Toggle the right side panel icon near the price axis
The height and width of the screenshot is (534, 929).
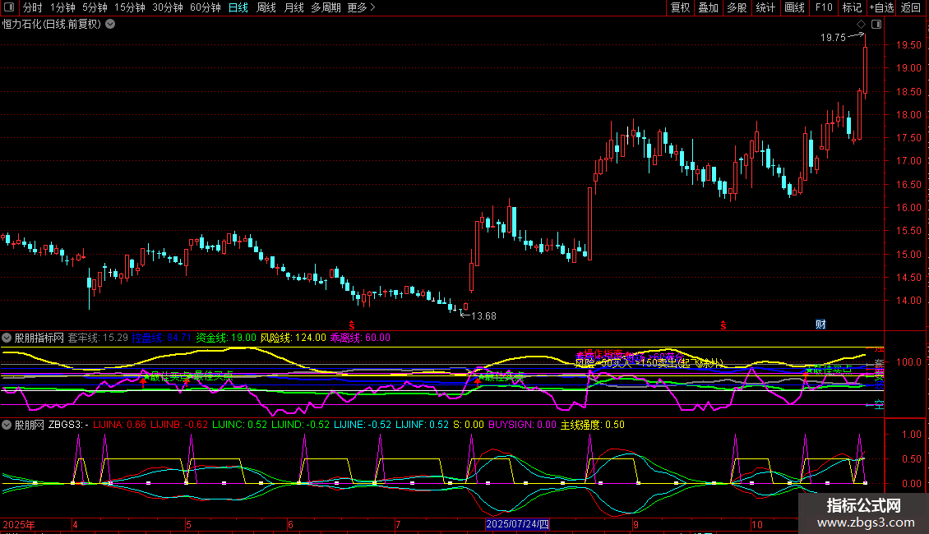click(x=876, y=24)
